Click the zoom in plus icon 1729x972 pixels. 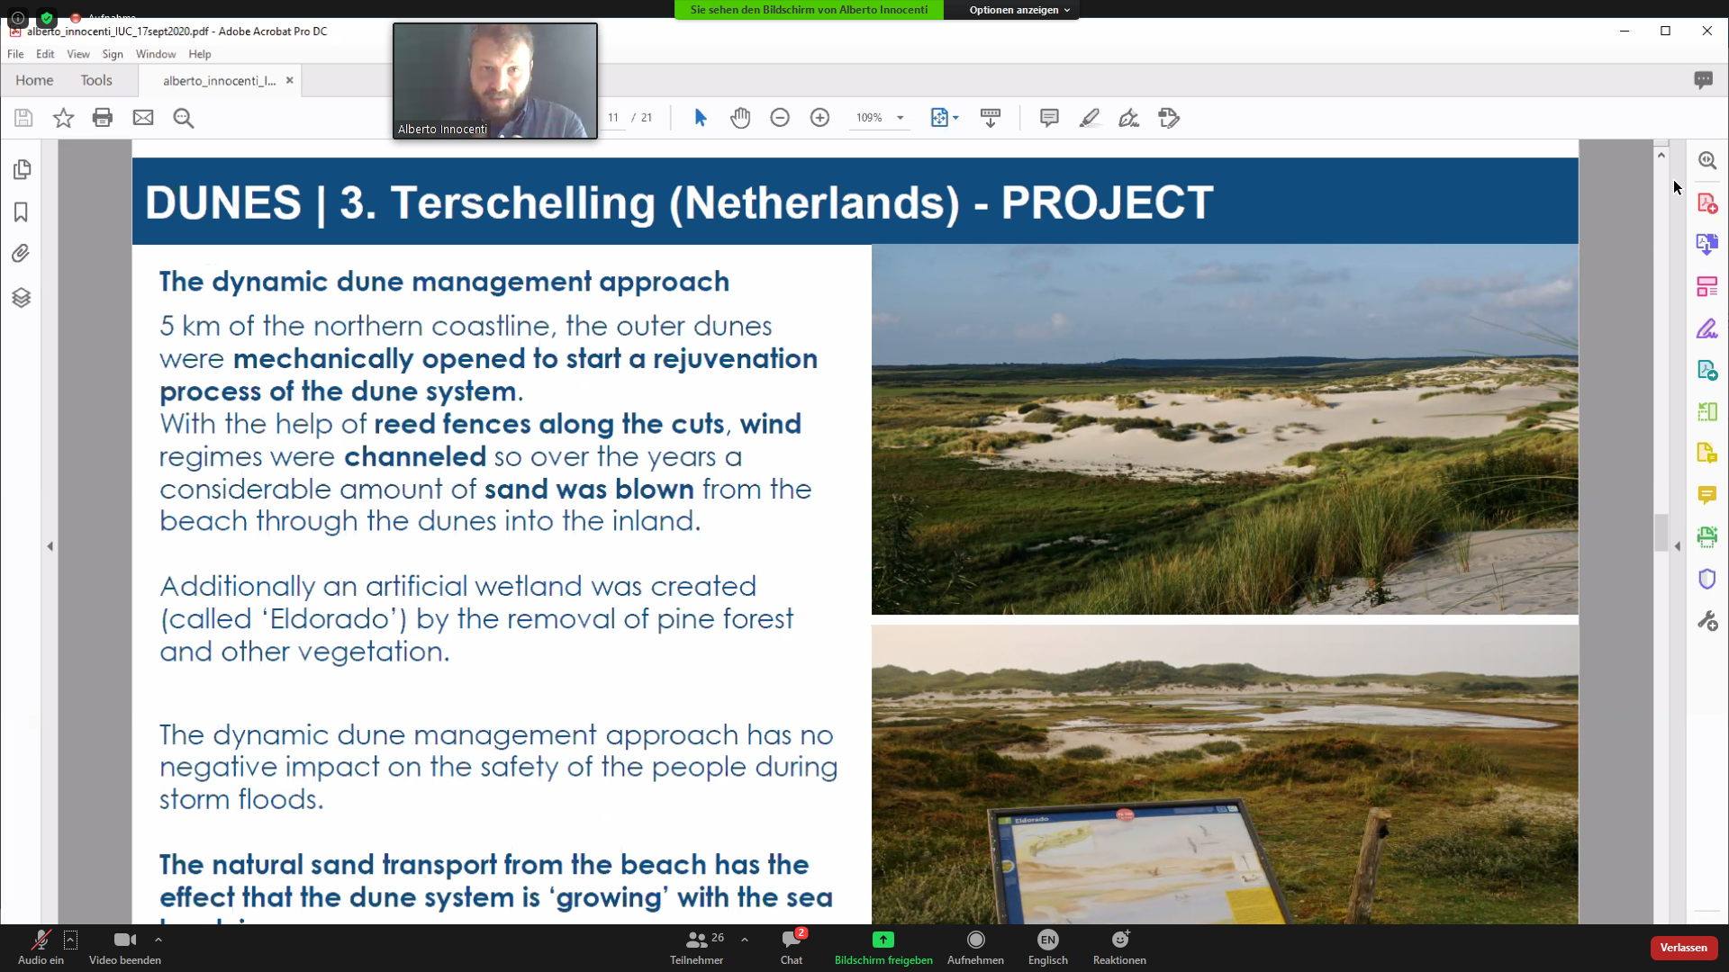[819, 118]
